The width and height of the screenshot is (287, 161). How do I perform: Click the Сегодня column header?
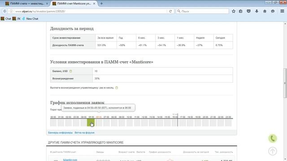click(220, 38)
